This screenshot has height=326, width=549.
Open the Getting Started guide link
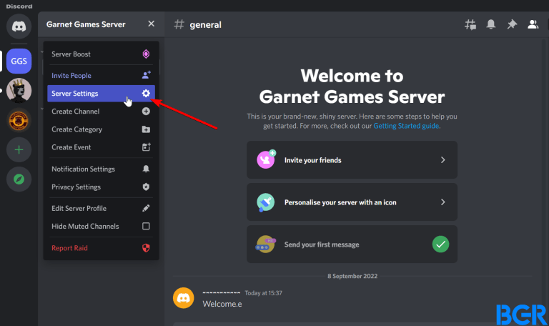coord(406,126)
